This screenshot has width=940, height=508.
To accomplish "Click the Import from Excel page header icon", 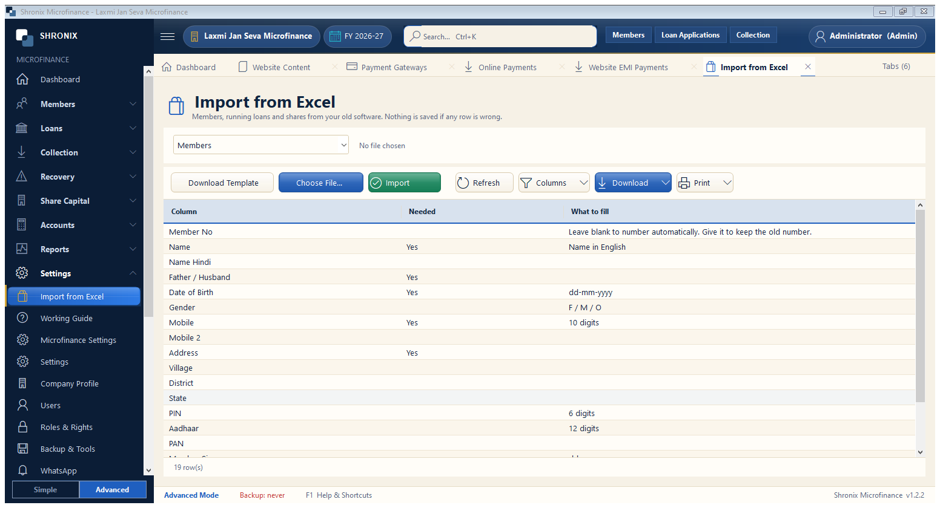I will (176, 106).
